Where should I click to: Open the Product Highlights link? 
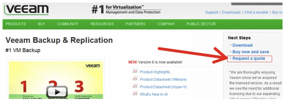[x=155, y=72]
